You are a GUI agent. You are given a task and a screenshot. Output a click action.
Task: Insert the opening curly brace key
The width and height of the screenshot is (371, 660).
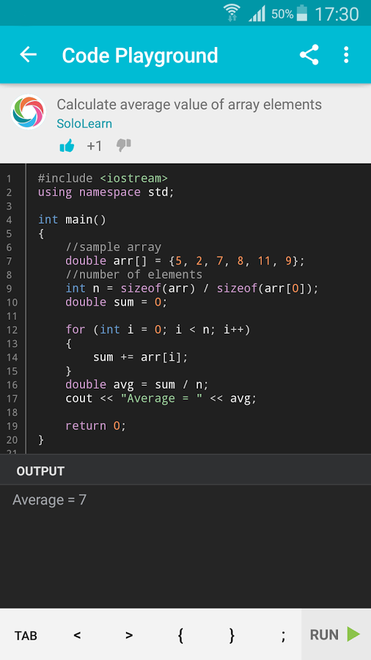tap(180, 635)
